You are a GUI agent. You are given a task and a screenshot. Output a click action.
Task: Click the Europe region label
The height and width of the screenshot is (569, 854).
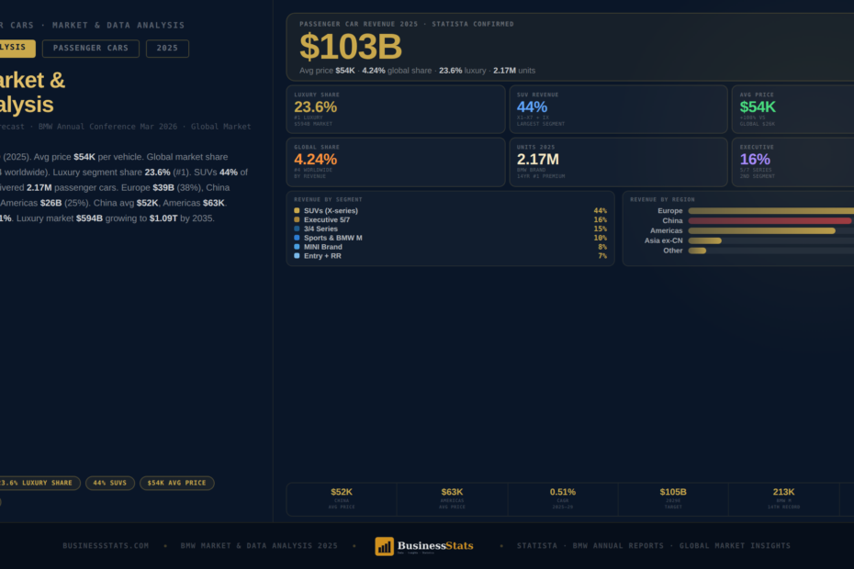[670, 211]
